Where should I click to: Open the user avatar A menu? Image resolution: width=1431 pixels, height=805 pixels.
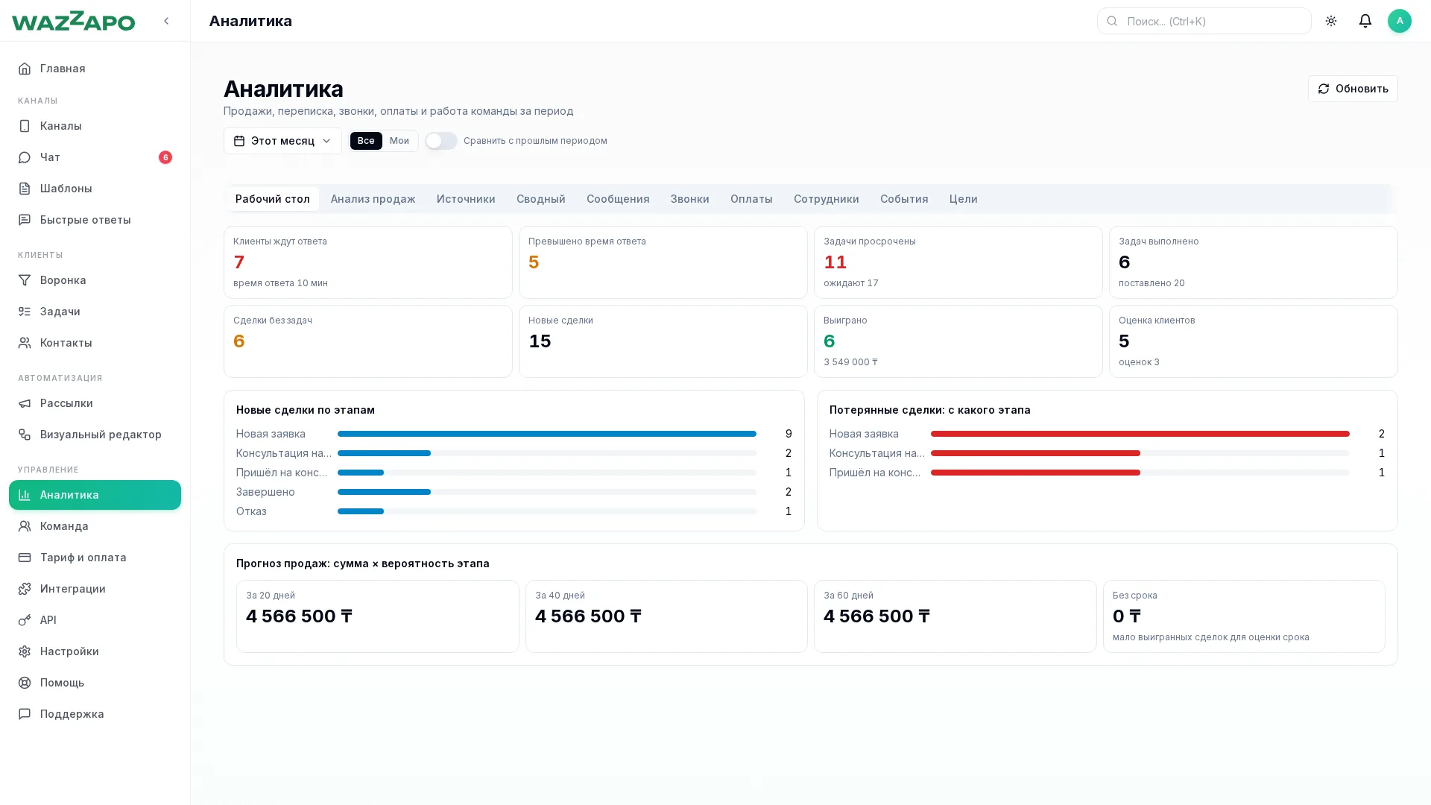(1400, 21)
